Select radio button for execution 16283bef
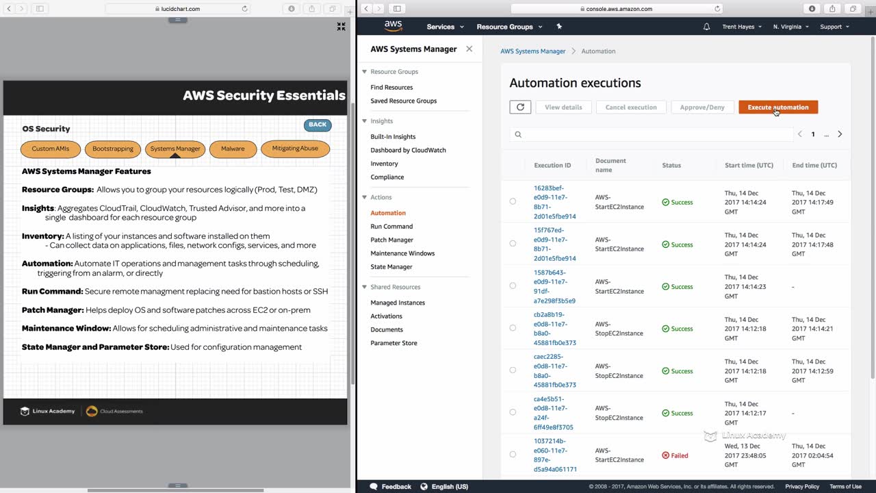This screenshot has width=876, height=493. click(x=513, y=201)
